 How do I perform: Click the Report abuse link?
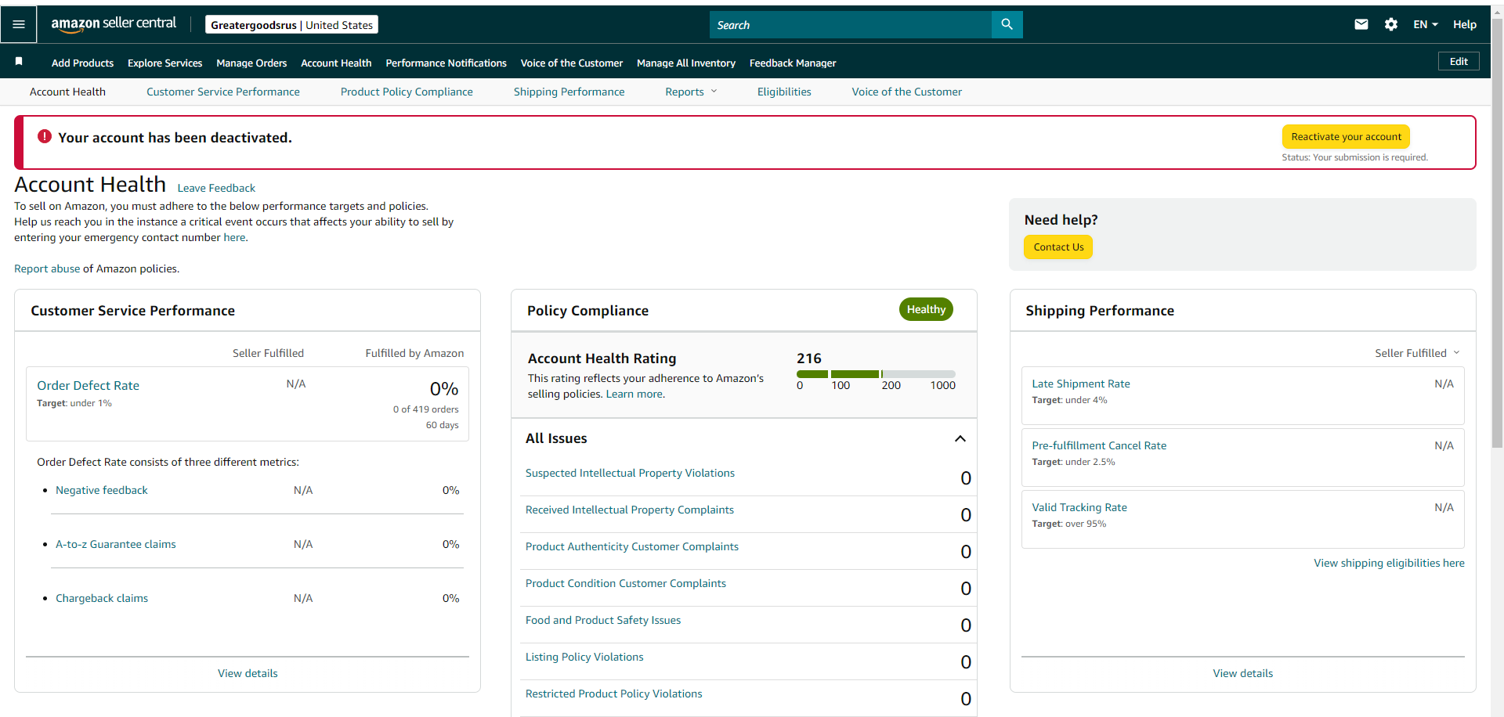click(47, 268)
